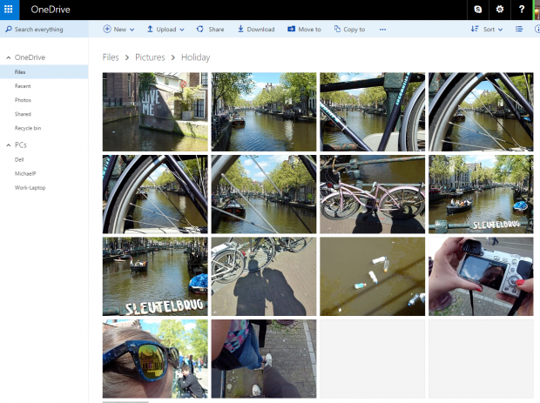The height and width of the screenshot is (403, 540).
Task: Click the search magnifier icon
Action: (x=9, y=30)
